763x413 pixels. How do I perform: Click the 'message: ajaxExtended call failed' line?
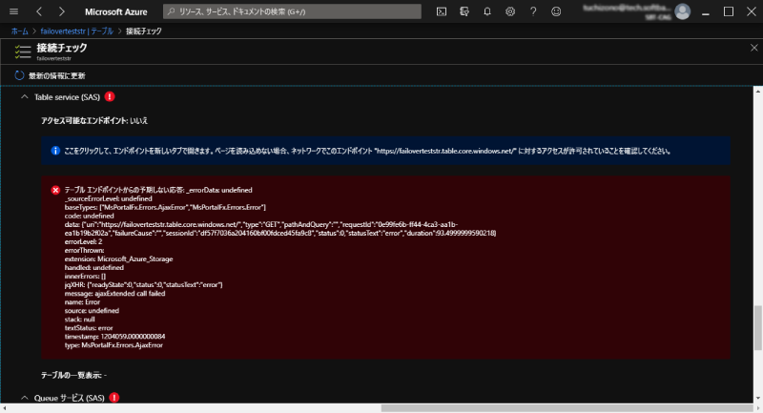tap(114, 294)
